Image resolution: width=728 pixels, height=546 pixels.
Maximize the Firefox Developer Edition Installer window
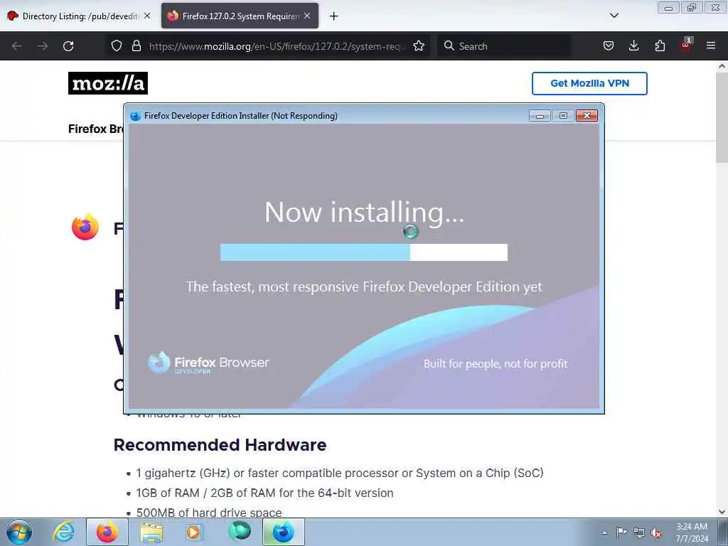563,116
